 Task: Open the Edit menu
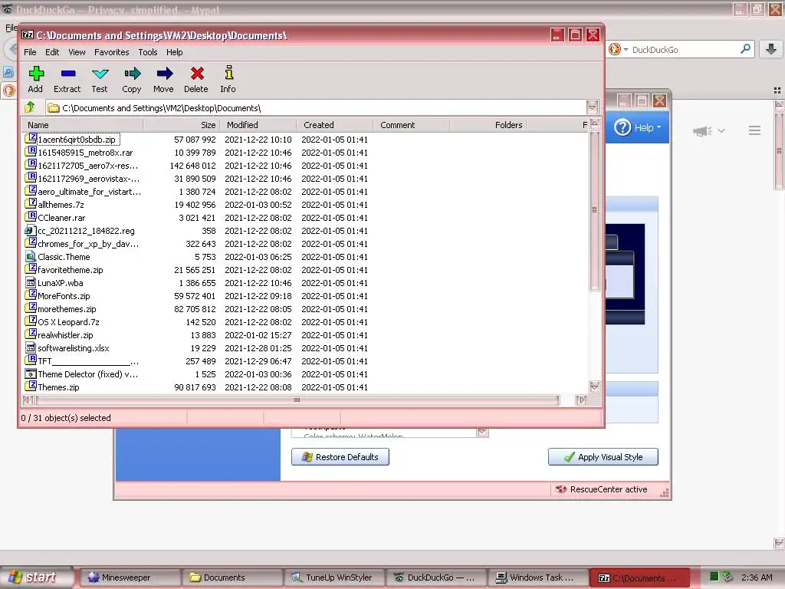52,52
